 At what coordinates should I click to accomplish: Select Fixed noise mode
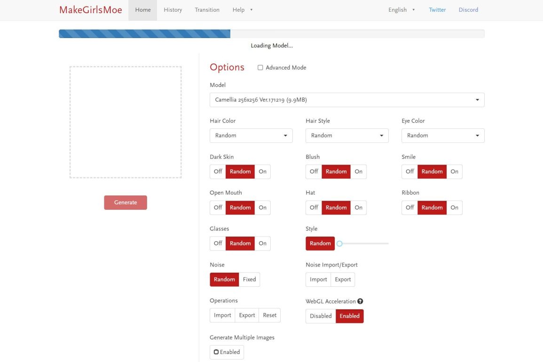tap(249, 279)
